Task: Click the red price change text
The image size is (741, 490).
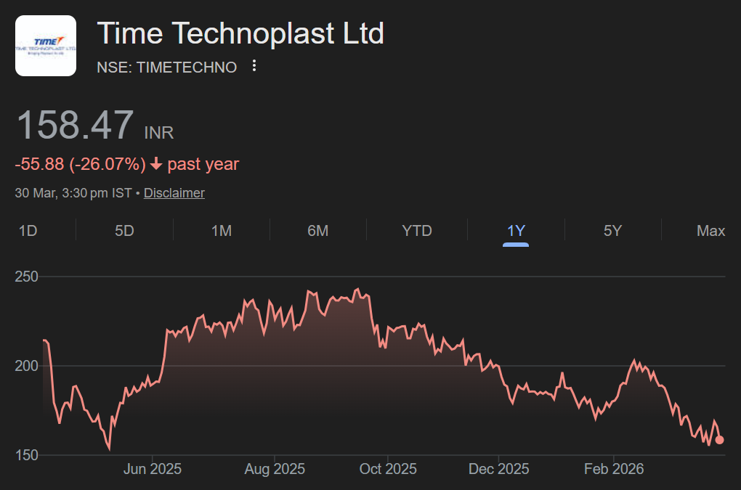Action: coord(80,164)
